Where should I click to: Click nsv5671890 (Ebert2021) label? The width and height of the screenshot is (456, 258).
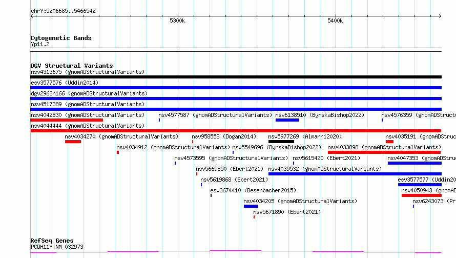[x=287, y=212]
